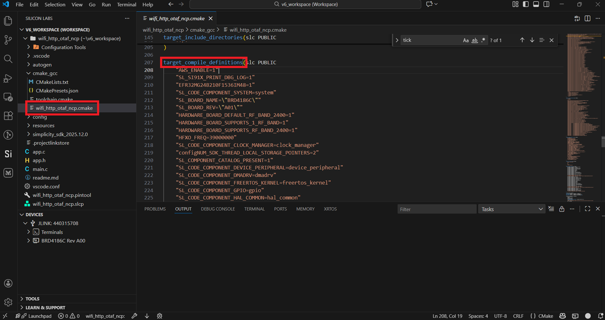Toggle match case in the search widget
The height and width of the screenshot is (320, 605).
point(466,40)
